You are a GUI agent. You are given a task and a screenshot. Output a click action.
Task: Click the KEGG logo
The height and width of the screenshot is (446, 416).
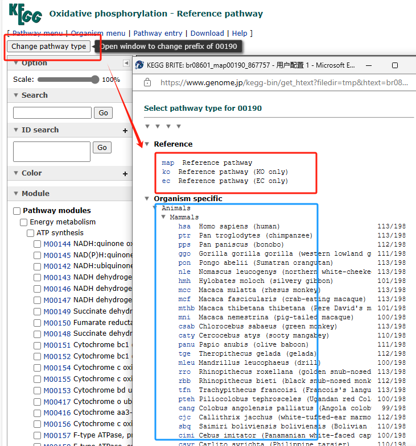pos(26,14)
